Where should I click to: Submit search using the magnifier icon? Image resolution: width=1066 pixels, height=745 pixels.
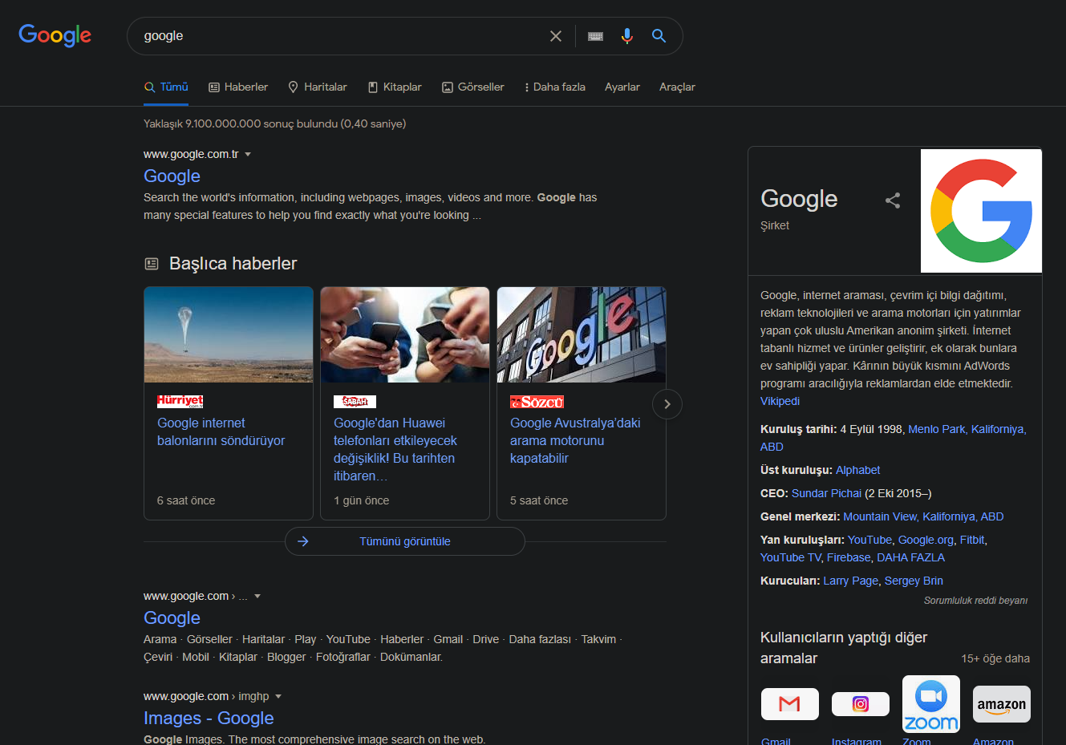659,36
